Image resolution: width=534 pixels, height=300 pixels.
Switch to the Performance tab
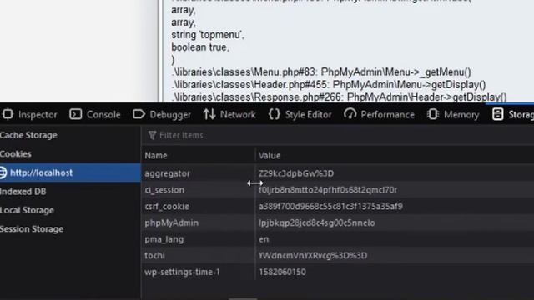pos(379,115)
